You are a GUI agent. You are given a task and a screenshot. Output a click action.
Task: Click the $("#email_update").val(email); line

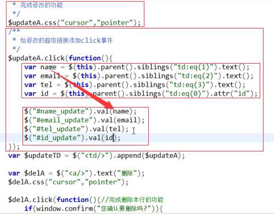[85, 120]
